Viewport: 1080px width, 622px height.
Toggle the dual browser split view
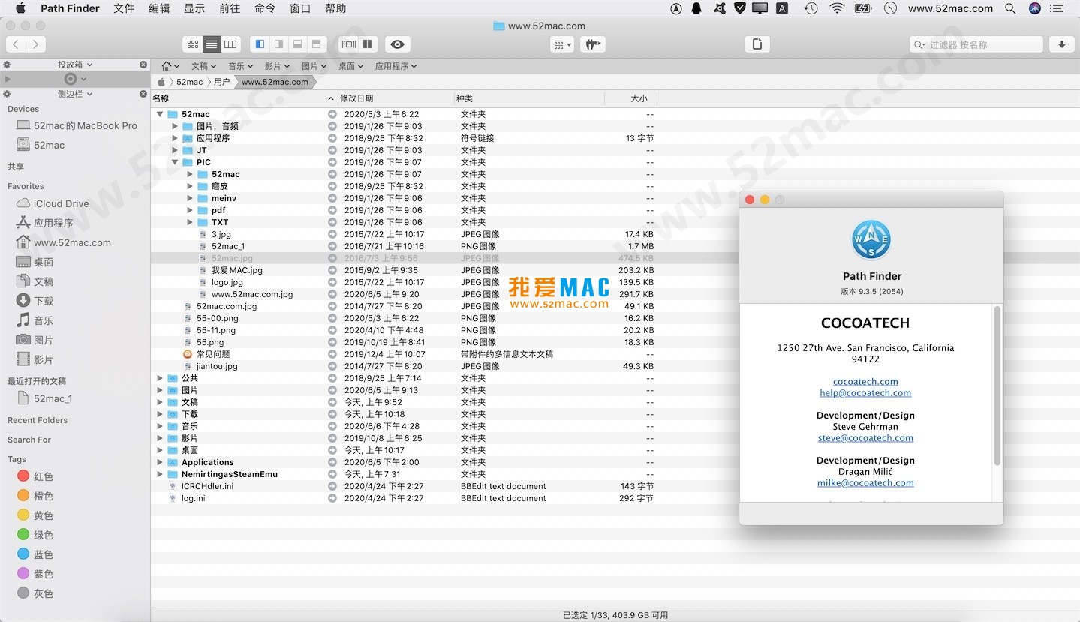coord(367,44)
